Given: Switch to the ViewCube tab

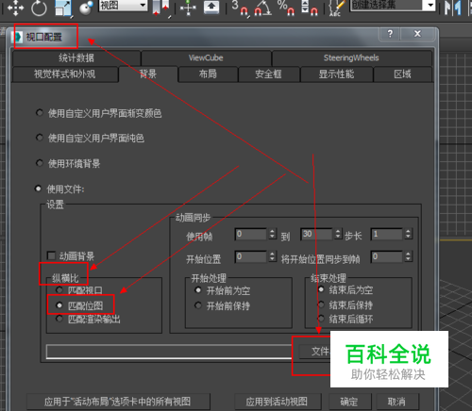Looking at the screenshot, I should [206, 58].
